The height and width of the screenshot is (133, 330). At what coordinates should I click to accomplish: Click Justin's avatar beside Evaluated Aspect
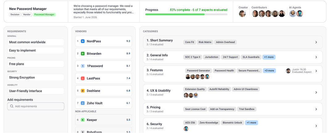tap(288, 71)
